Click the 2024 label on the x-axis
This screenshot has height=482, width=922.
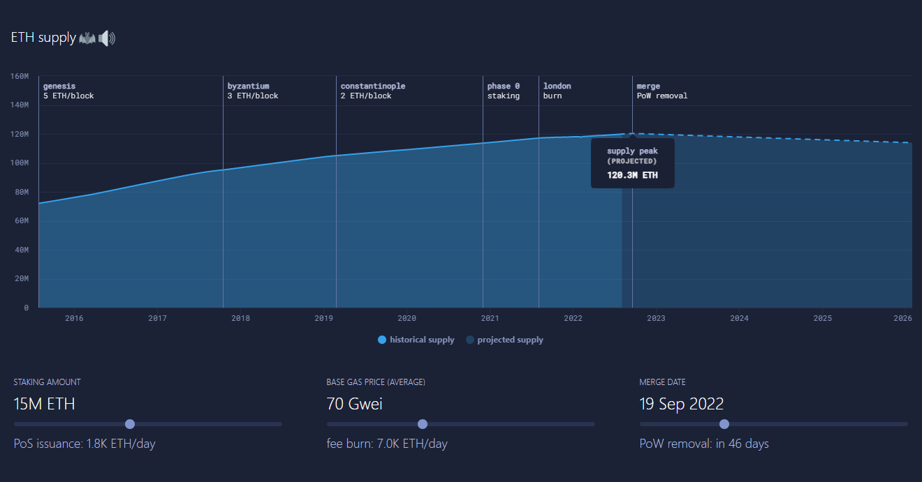pyautogui.click(x=739, y=318)
